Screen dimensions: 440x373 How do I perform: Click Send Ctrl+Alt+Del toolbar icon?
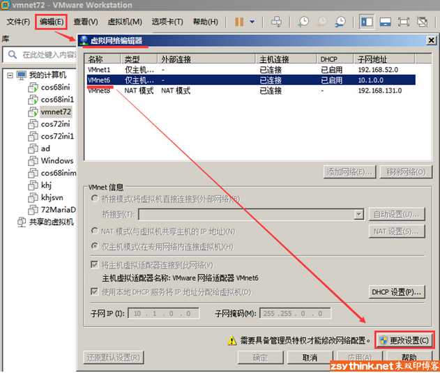point(276,22)
